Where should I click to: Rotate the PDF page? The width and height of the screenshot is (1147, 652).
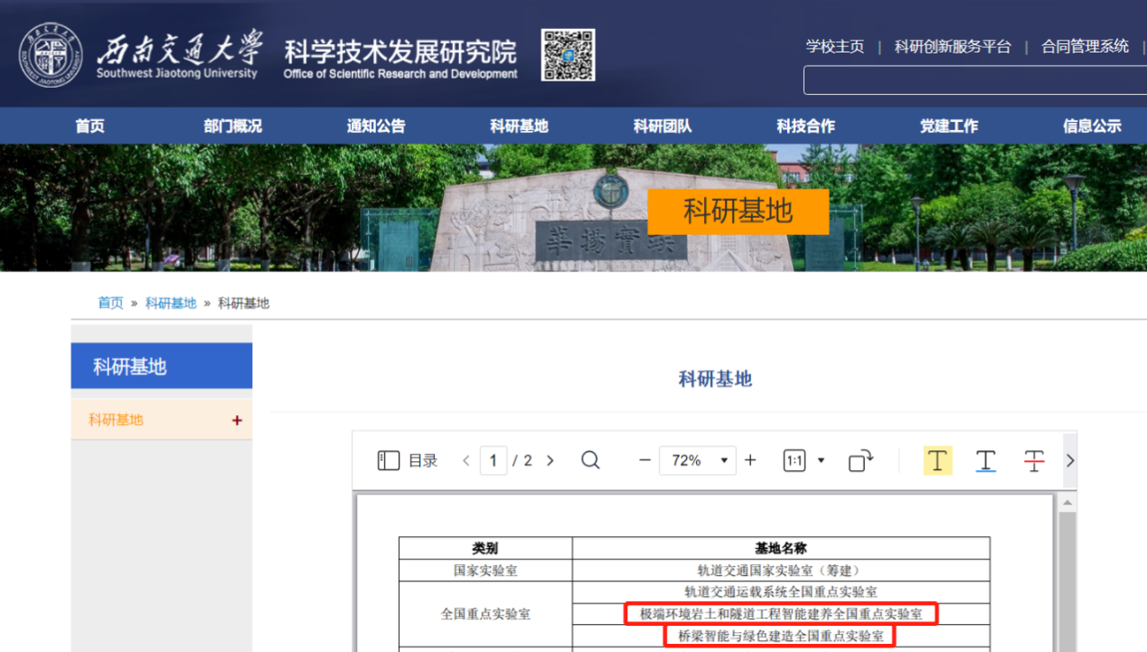point(860,460)
